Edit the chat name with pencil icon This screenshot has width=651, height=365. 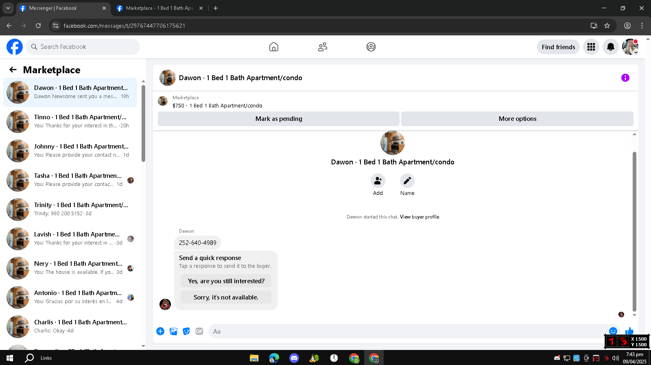click(x=407, y=181)
